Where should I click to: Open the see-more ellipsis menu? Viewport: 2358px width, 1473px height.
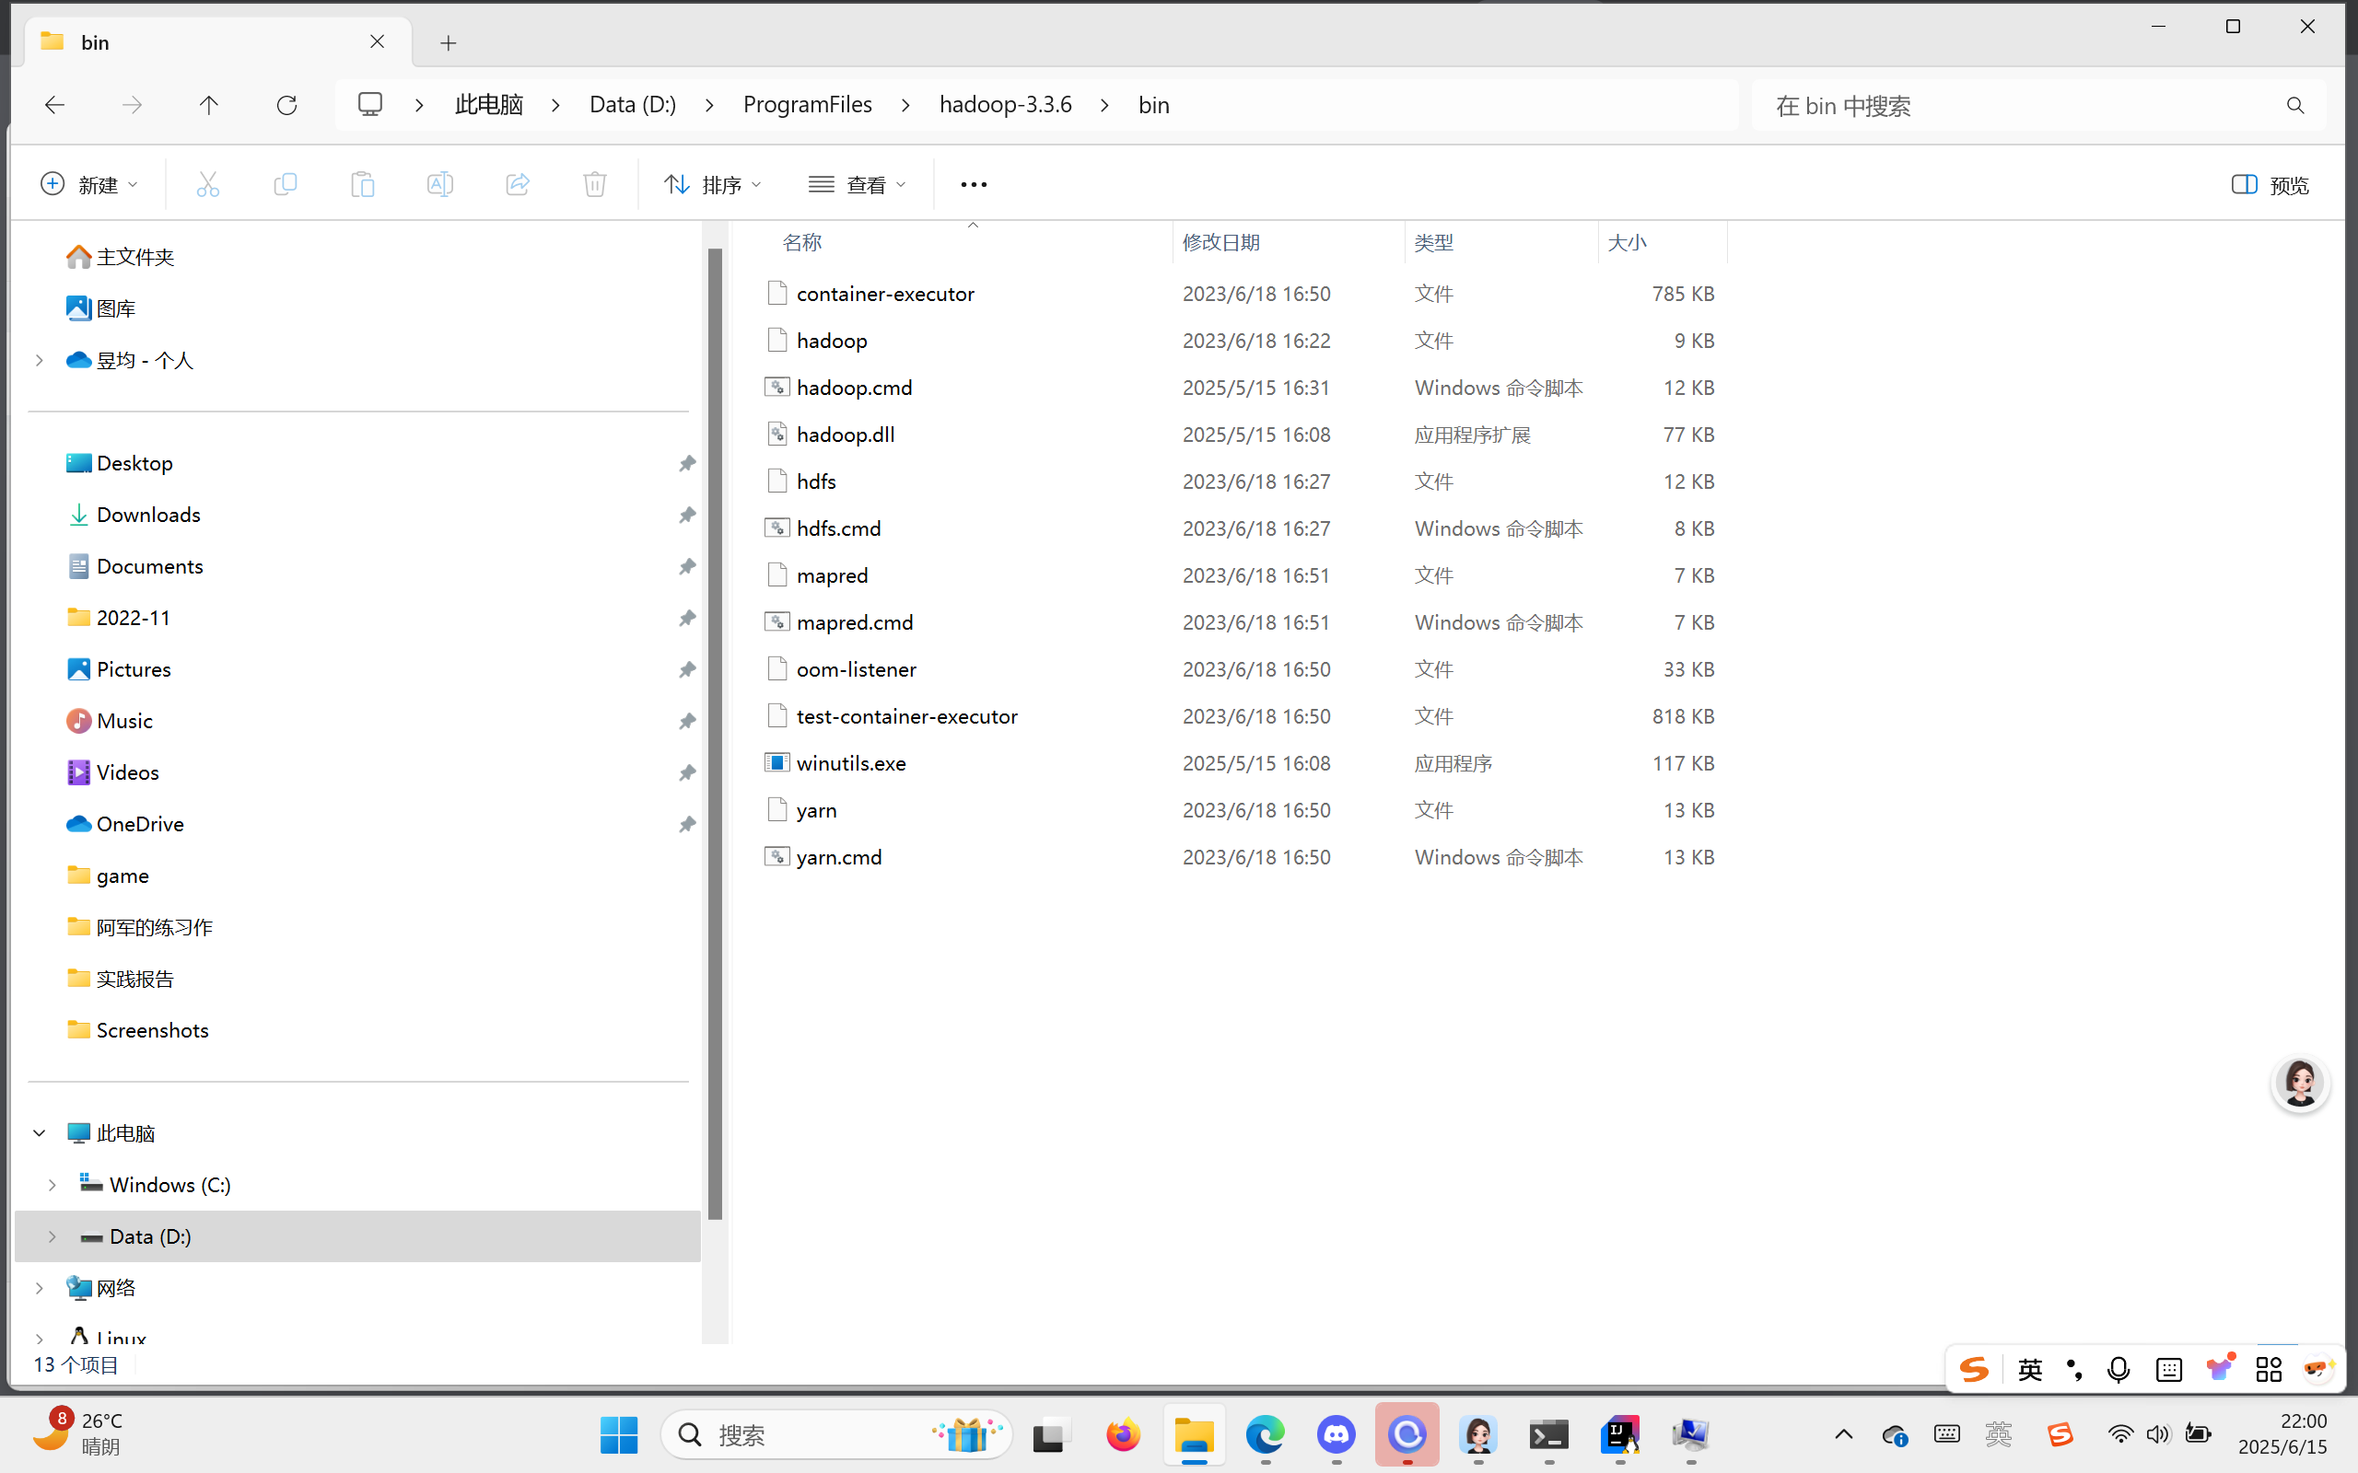click(974, 184)
